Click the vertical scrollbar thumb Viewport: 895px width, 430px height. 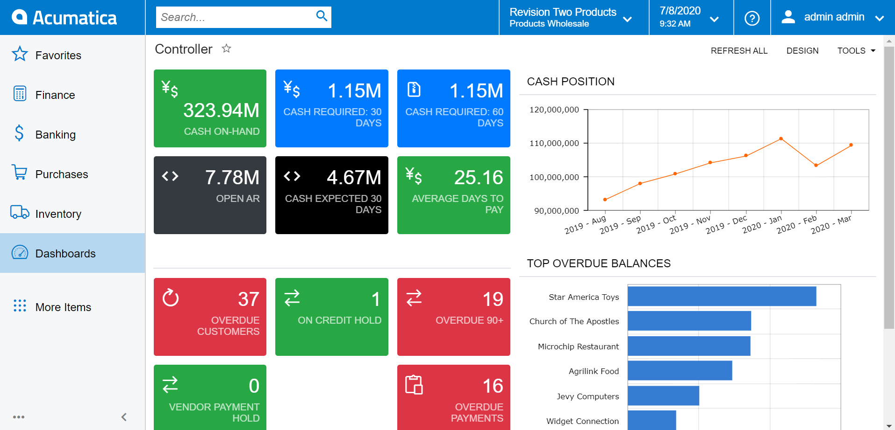(889, 187)
